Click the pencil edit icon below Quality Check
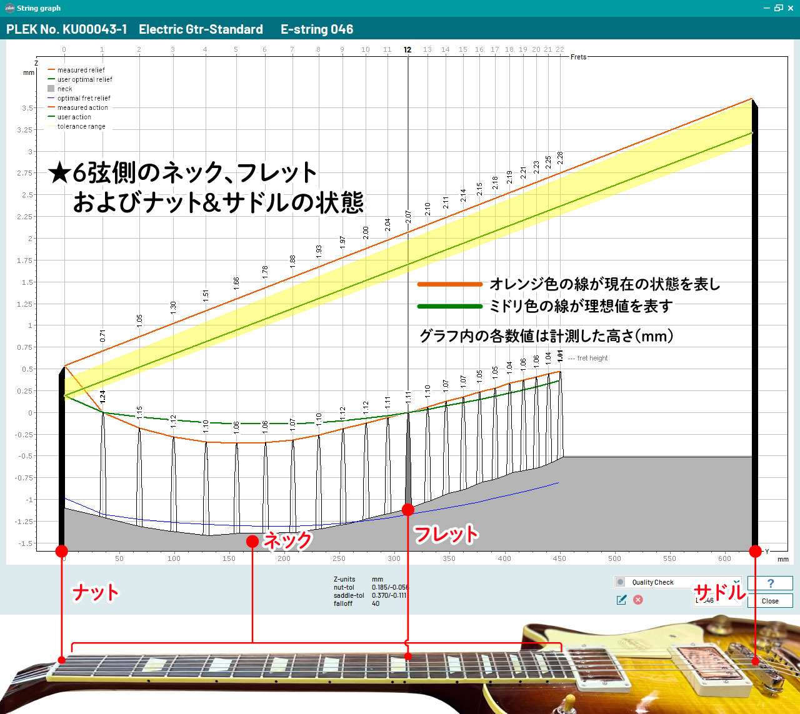 pyautogui.click(x=621, y=600)
